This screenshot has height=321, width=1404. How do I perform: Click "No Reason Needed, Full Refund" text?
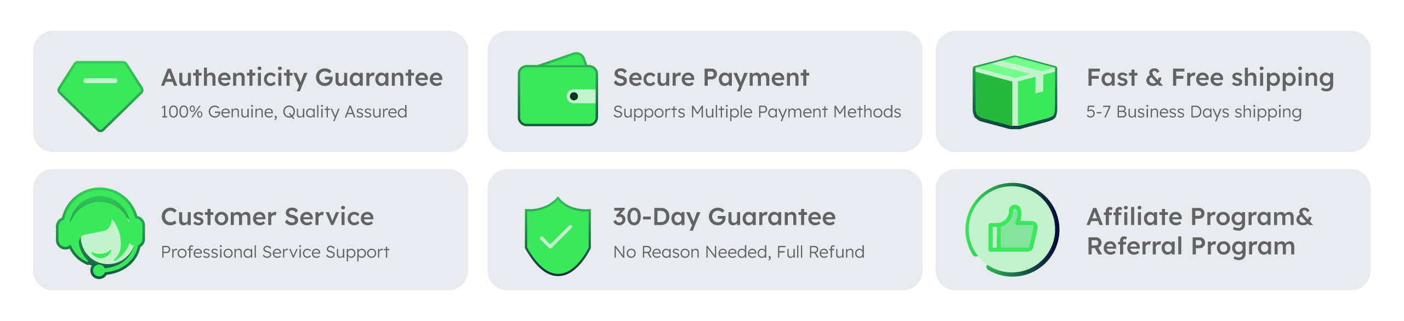[x=738, y=252]
